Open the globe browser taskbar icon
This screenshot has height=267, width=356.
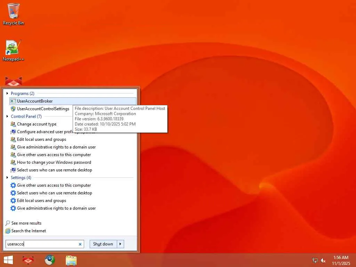[x=49, y=260]
